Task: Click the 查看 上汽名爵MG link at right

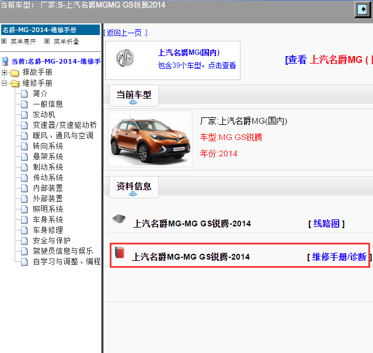Action: click(329, 60)
